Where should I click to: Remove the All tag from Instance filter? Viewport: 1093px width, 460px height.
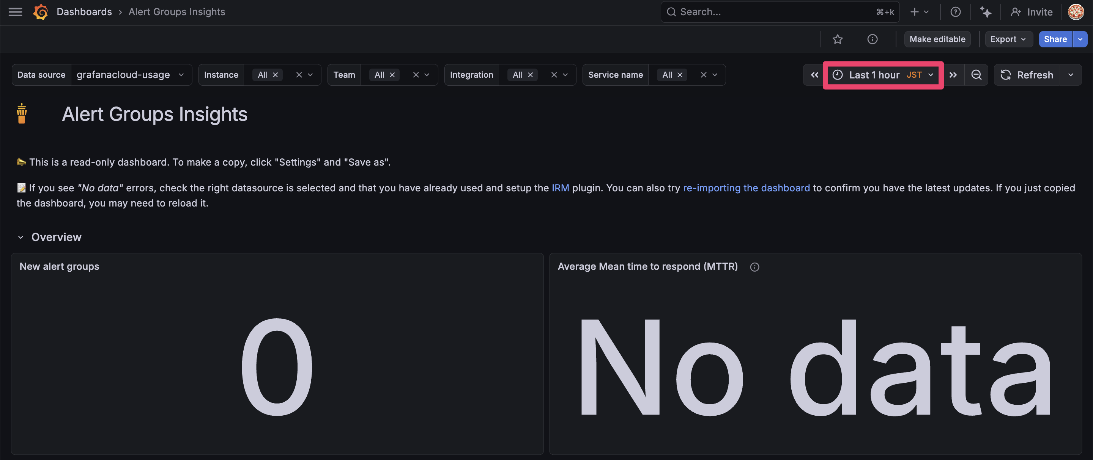[276, 75]
